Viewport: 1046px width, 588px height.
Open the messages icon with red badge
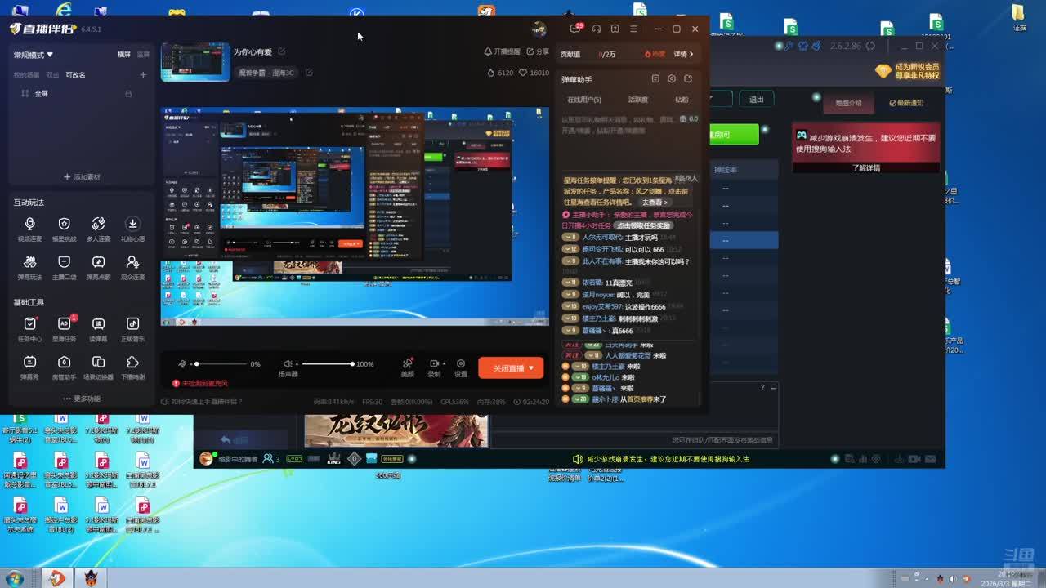(576, 29)
